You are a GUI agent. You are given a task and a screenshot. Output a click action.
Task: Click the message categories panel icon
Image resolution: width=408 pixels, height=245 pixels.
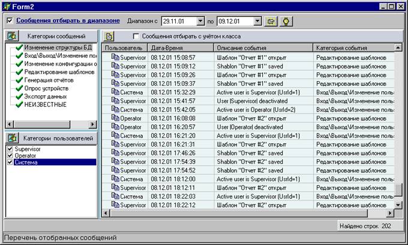pos(12,36)
